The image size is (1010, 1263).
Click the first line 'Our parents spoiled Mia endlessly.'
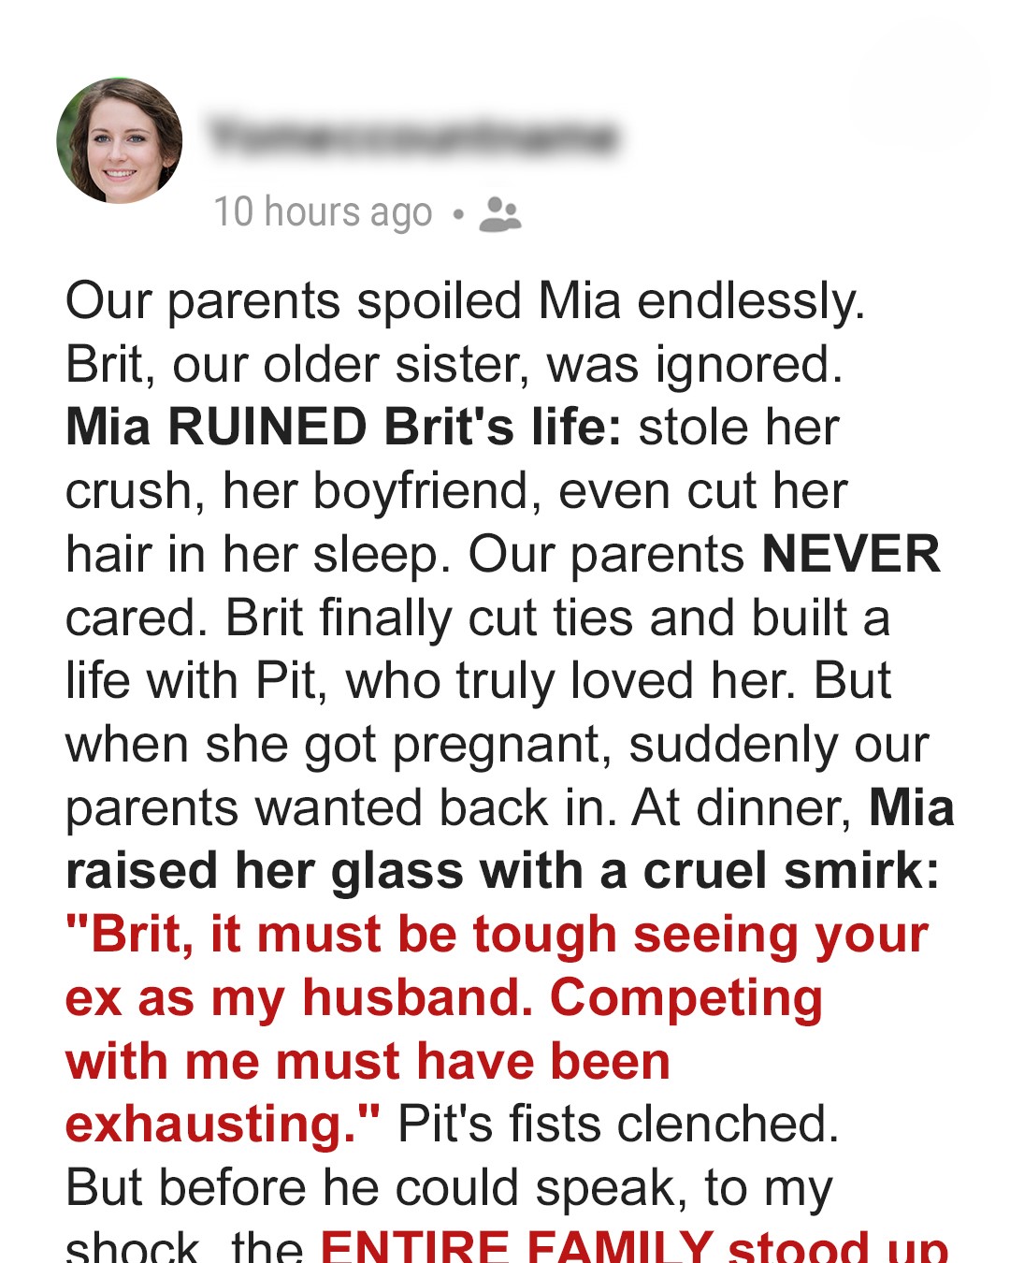point(466,301)
